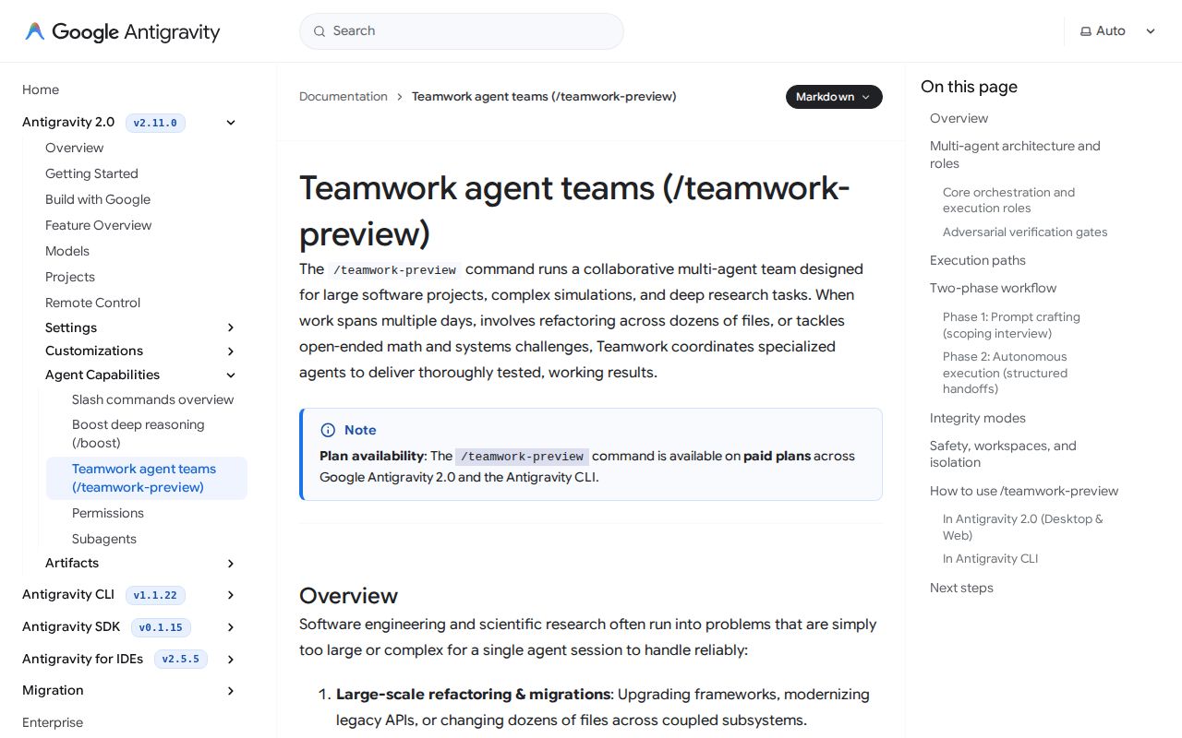
Task: Jump to Two-phase workflow section
Action: (x=993, y=288)
